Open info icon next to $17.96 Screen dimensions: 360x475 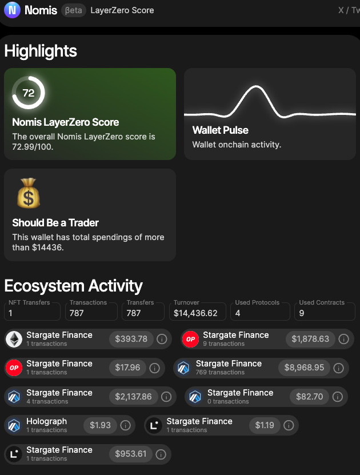(x=155, y=368)
